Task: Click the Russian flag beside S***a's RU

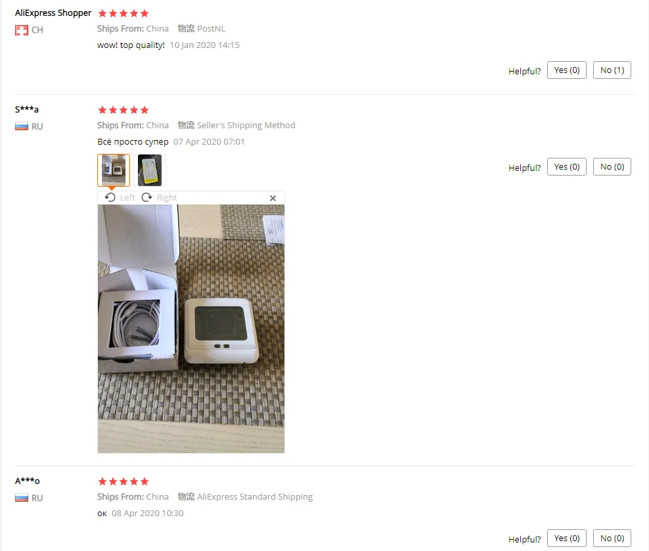Action: [x=22, y=126]
